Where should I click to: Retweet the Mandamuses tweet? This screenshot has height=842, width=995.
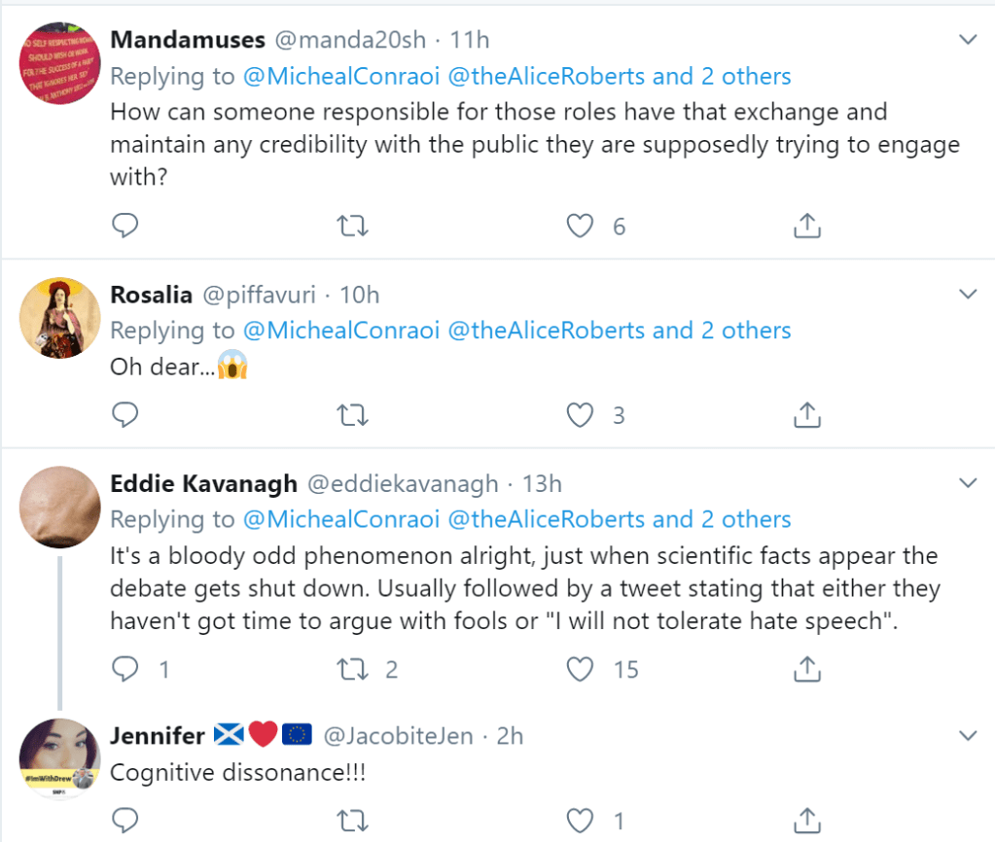pyautogui.click(x=351, y=227)
